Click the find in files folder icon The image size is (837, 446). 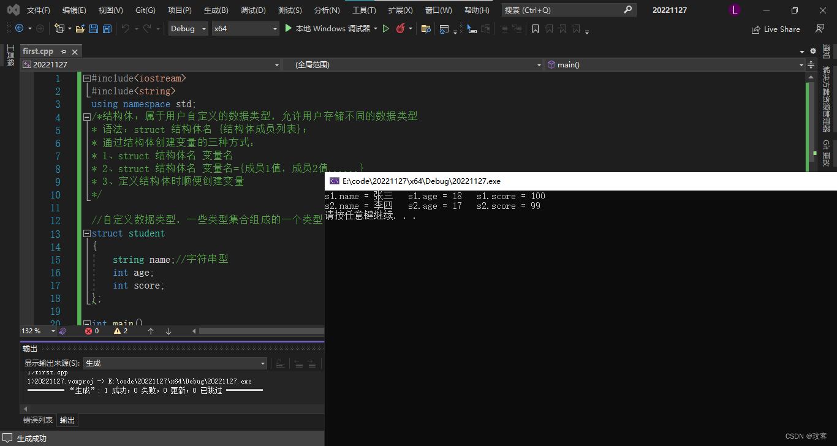click(426, 29)
